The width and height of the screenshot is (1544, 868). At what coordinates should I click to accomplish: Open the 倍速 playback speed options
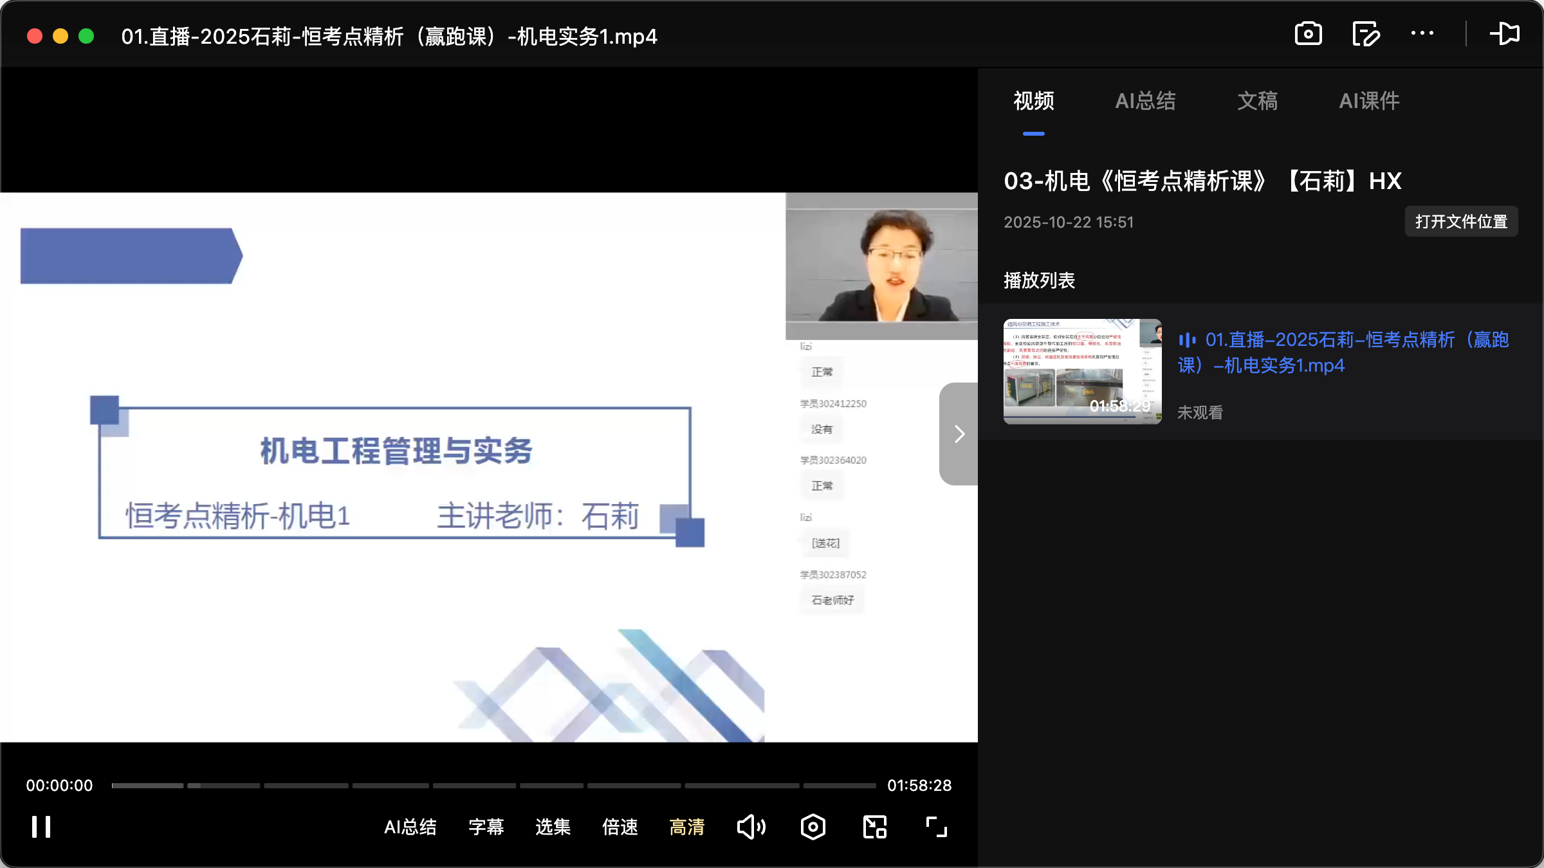coord(619,827)
